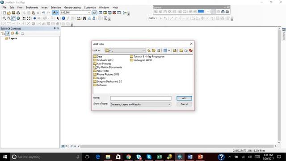286x161 pixels.
Task: Switch TOC to List By Visibility
Action: (12, 34)
